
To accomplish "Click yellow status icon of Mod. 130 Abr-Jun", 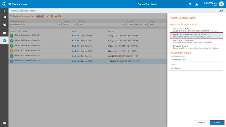I will tap(12, 51).
